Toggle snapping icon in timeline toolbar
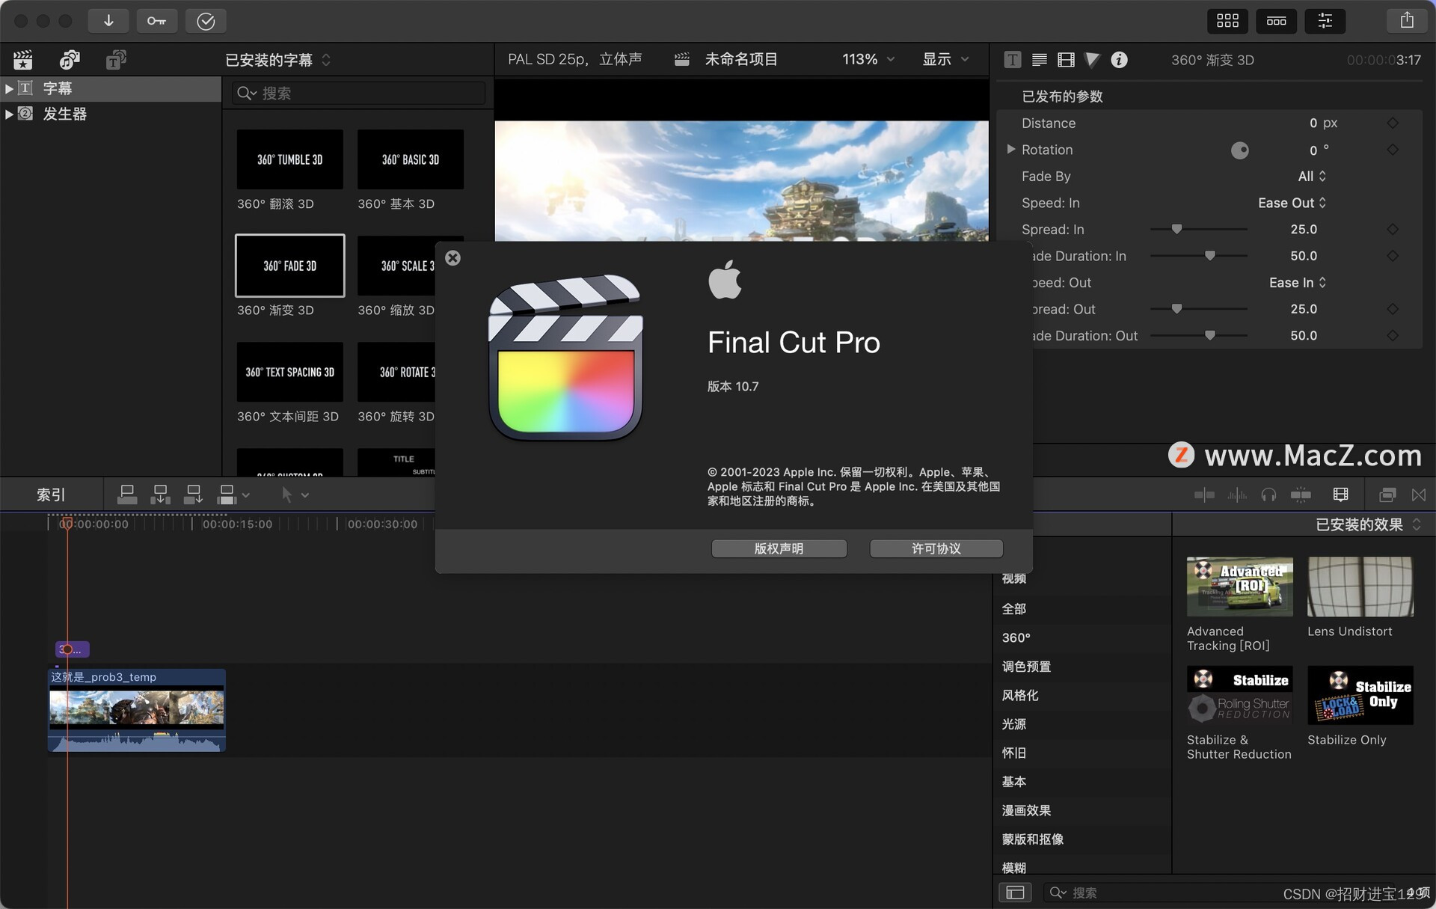1436x909 pixels. 1301,495
